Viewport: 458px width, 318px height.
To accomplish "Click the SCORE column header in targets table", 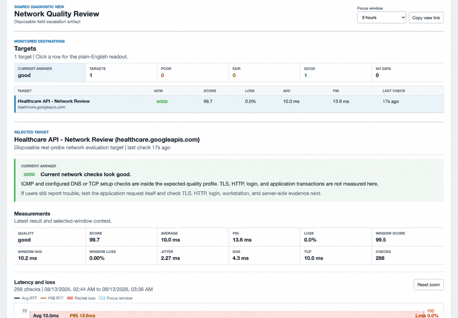I will pos(210,91).
